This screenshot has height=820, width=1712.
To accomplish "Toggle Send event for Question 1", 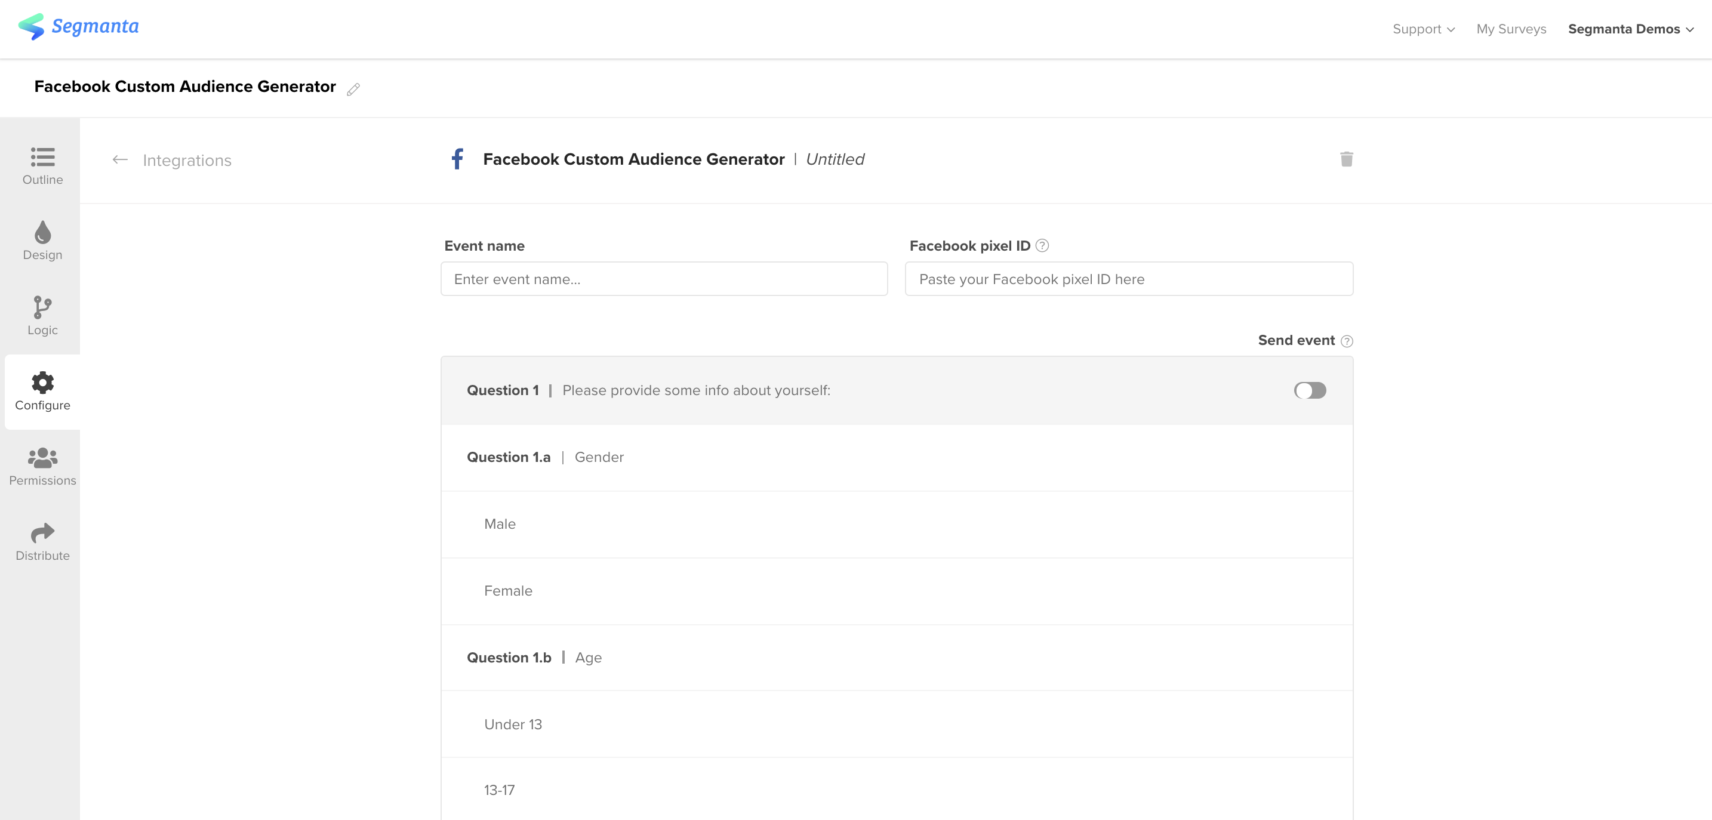I will [1310, 390].
